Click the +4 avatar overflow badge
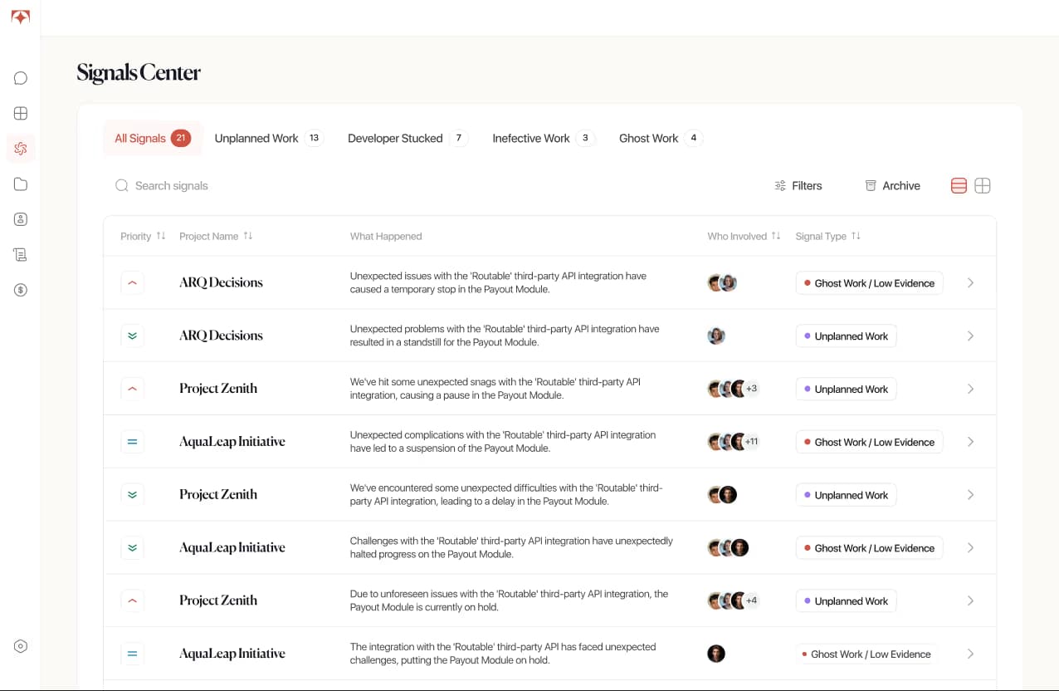 click(751, 600)
